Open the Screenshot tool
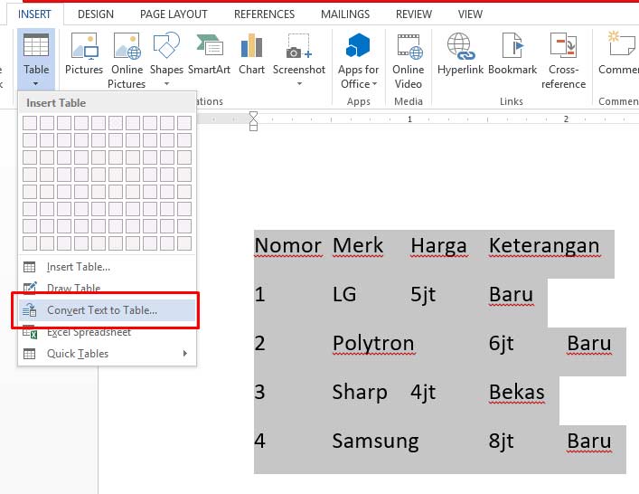The height and width of the screenshot is (494, 639). click(299, 60)
